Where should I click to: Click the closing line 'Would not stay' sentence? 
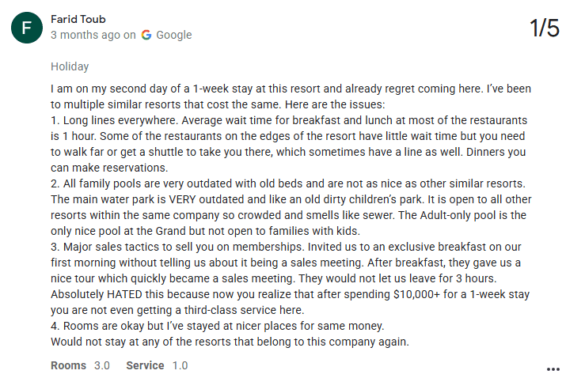pyautogui.click(x=230, y=342)
